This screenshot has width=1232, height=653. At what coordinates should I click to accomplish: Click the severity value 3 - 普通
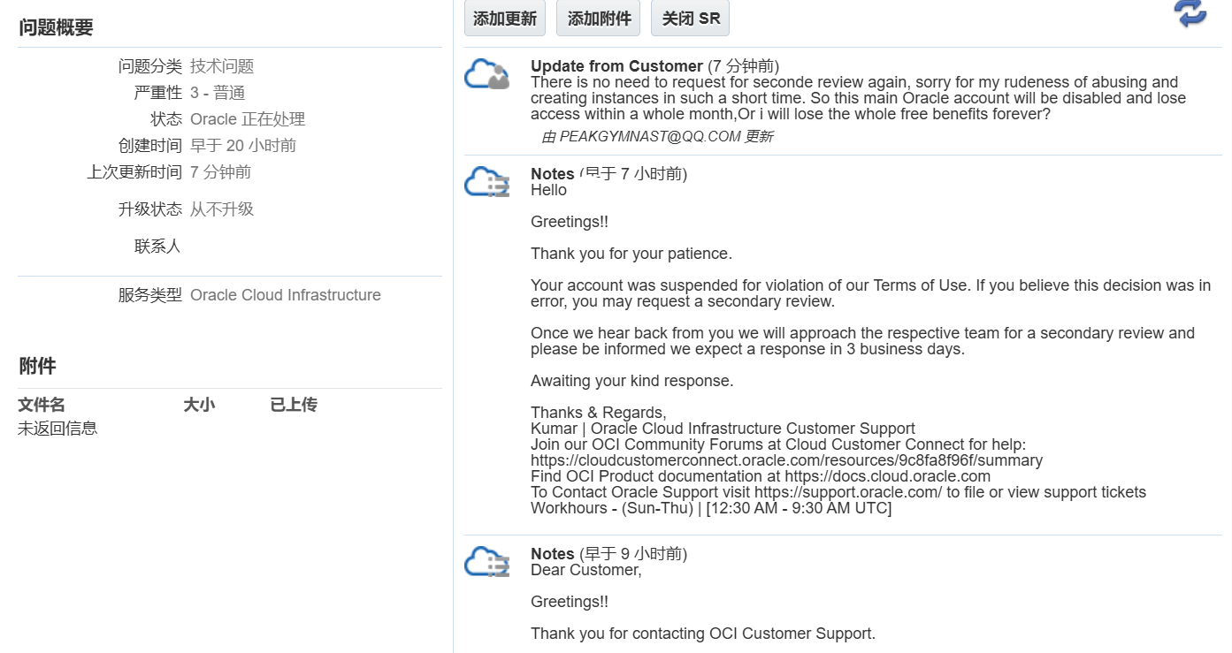click(218, 93)
